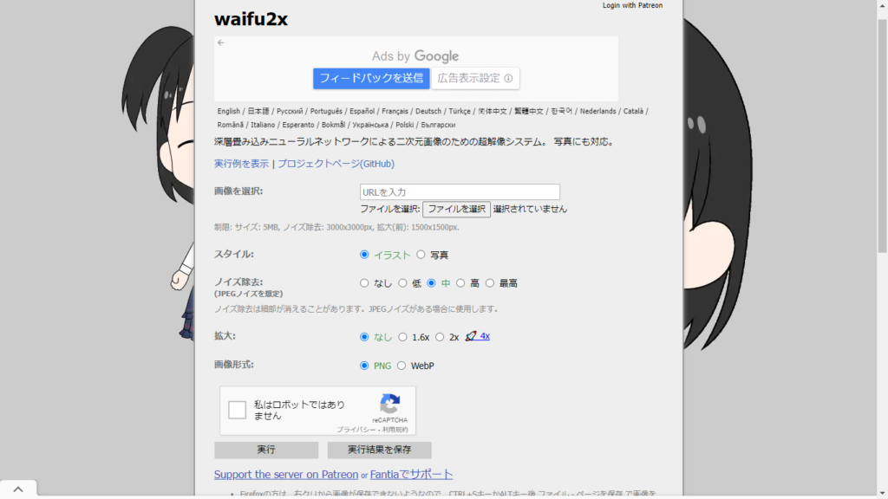
Task: Click the reCAPTCHA logo icon
Action: pyautogui.click(x=389, y=405)
